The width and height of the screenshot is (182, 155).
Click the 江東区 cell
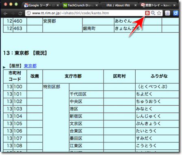pyautogui.click(x=86, y=146)
